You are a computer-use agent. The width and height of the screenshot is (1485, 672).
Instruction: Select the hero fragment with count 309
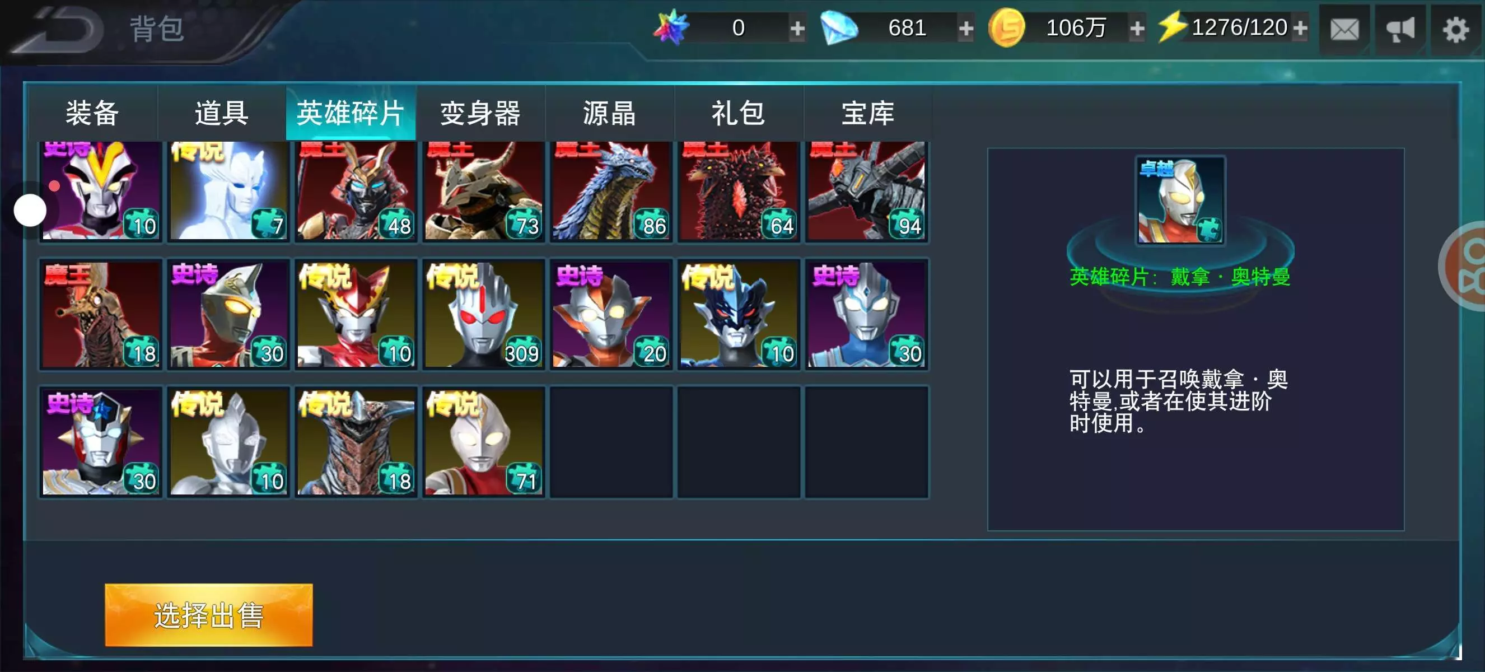tap(484, 314)
